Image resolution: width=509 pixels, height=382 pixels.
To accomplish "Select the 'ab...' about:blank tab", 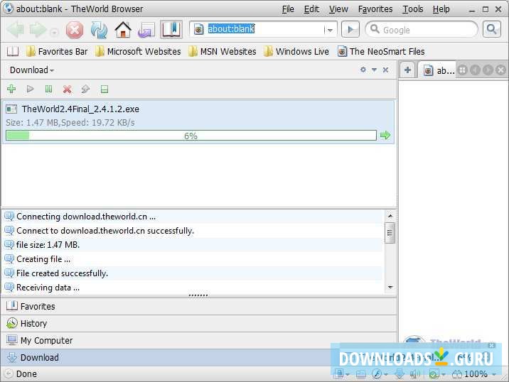I will click(x=438, y=70).
